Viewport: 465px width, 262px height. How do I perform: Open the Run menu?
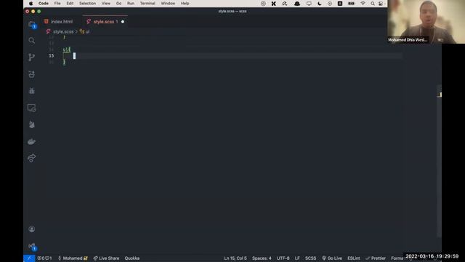(x=131, y=4)
